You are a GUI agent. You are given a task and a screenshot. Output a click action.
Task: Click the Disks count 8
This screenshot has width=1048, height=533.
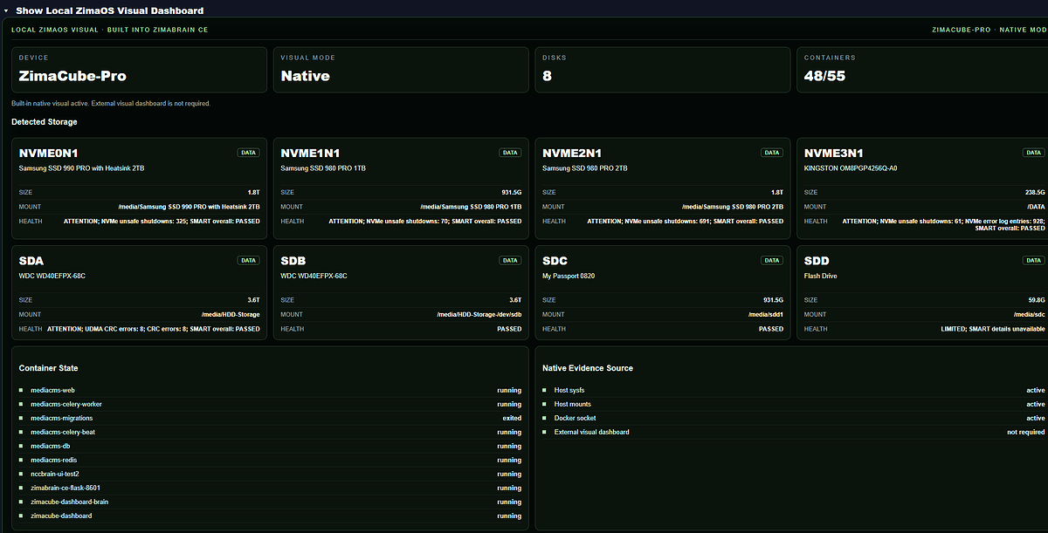(547, 76)
